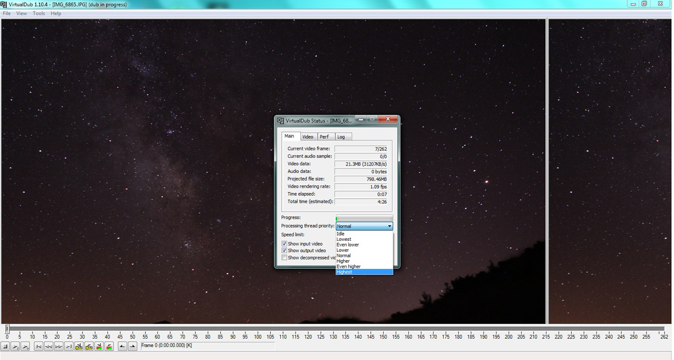674x360 pixels.
Task: Open the View menu
Action: (x=21, y=13)
